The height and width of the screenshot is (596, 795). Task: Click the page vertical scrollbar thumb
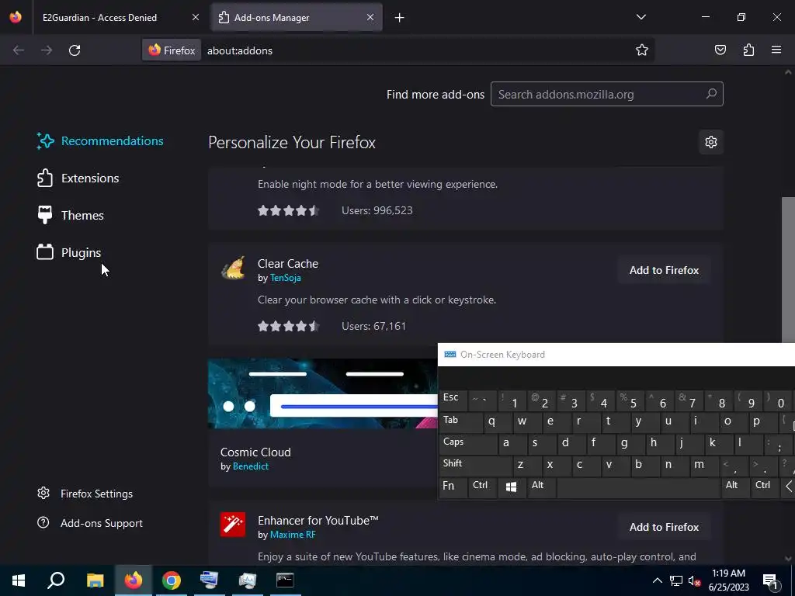click(788, 269)
